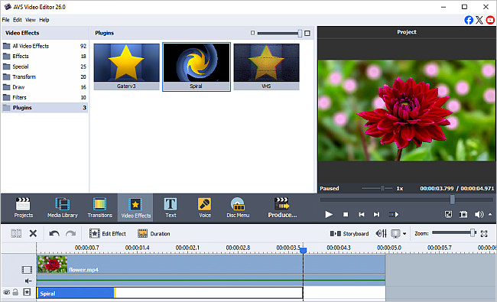Open the File menu
The image size is (497, 302).
click(x=5, y=20)
